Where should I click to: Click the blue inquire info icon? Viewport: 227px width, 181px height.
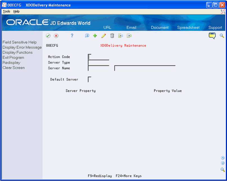coord(87,36)
